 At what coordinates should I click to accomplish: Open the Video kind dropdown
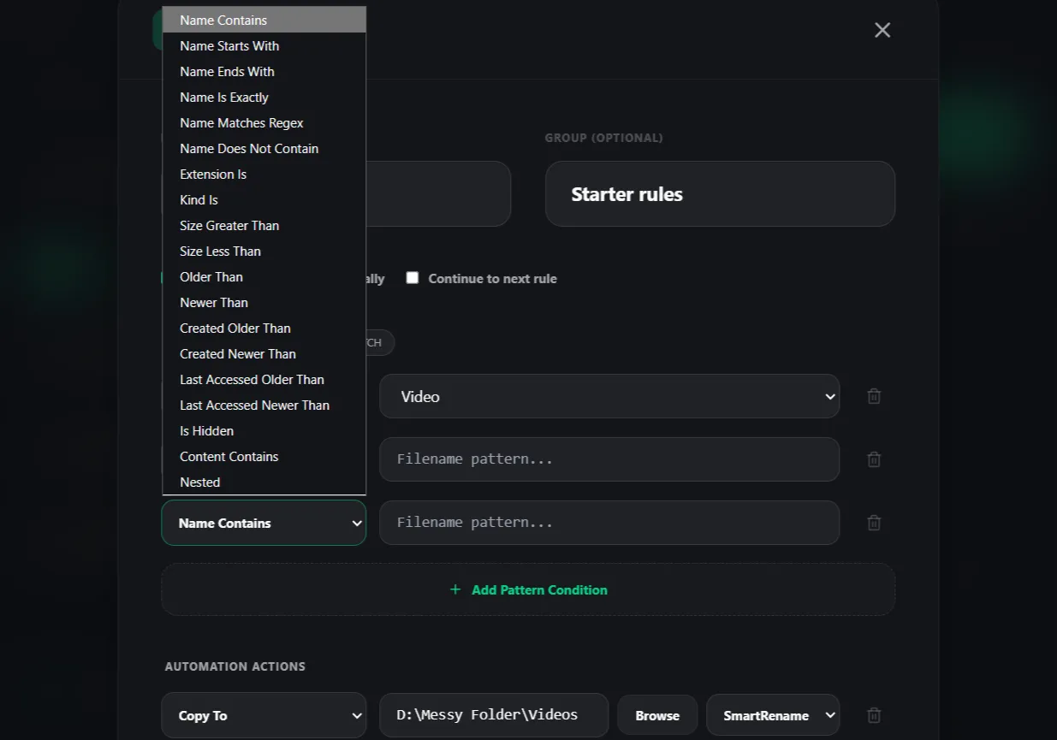(x=609, y=396)
